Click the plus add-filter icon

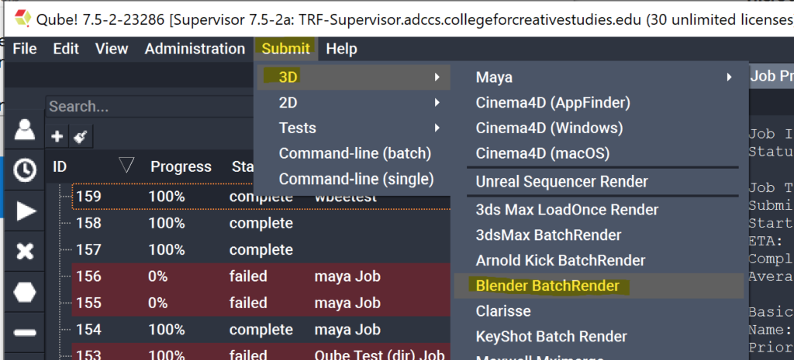[x=57, y=136]
